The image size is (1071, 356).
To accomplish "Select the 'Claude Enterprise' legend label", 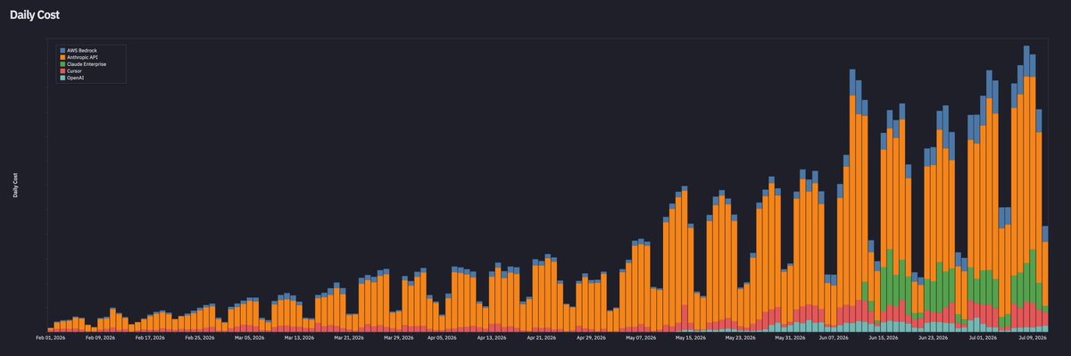I will tap(87, 64).
